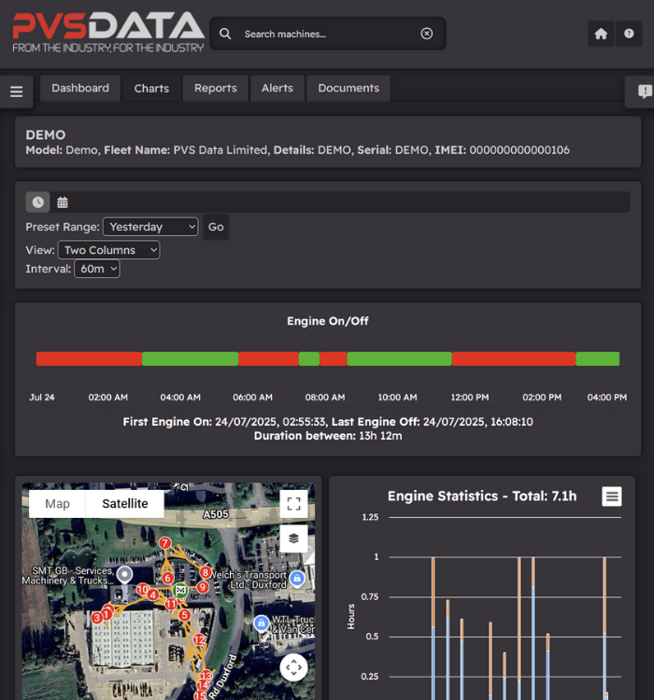Click the map pan control
This screenshot has height=700, width=654.
click(293, 667)
